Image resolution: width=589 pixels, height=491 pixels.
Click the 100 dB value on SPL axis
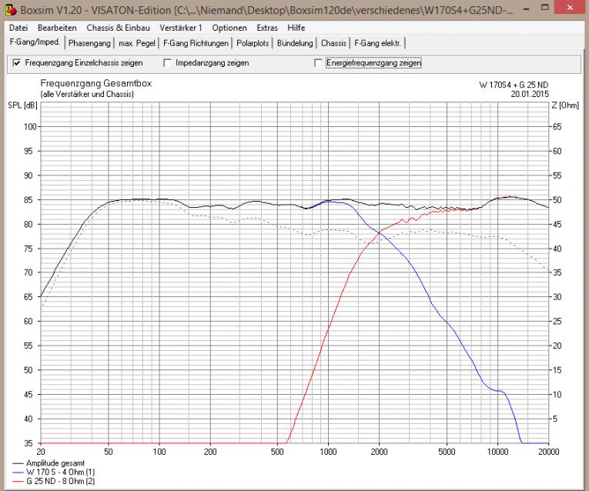click(30, 127)
